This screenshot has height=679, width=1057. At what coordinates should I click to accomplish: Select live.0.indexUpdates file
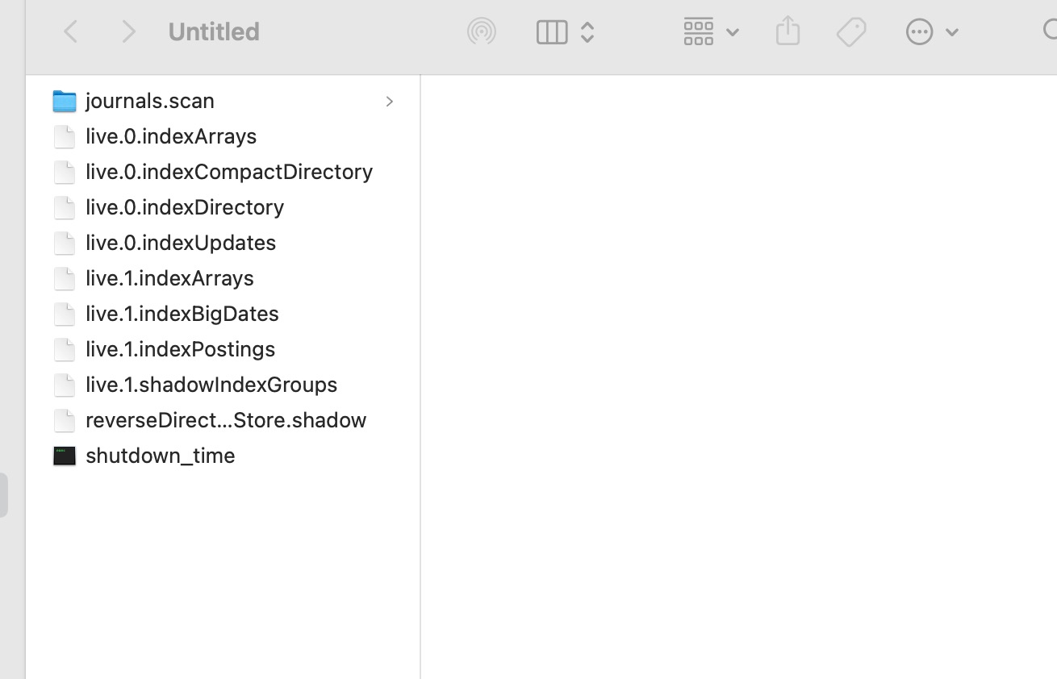pos(181,243)
